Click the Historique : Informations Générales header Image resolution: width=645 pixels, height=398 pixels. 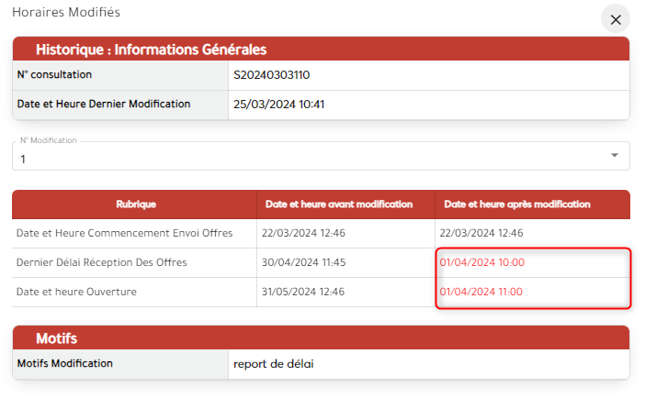(x=151, y=50)
